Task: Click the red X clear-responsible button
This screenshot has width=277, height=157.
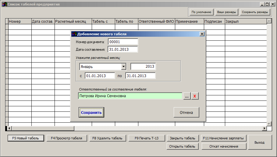Action: (195, 96)
